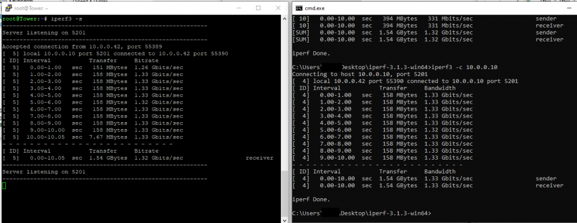Click the first '[ 10]' 331 Mbits/sec sender row in cmd
Screen dimensions: 577x223
tap(424, 19)
